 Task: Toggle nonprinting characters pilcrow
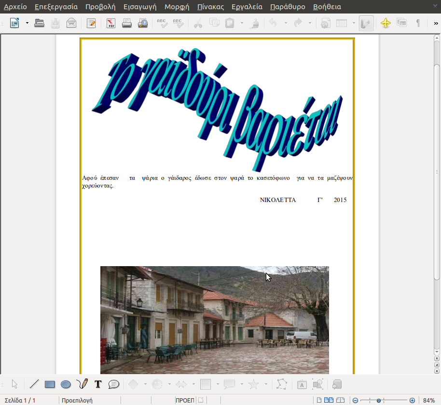coord(418,23)
